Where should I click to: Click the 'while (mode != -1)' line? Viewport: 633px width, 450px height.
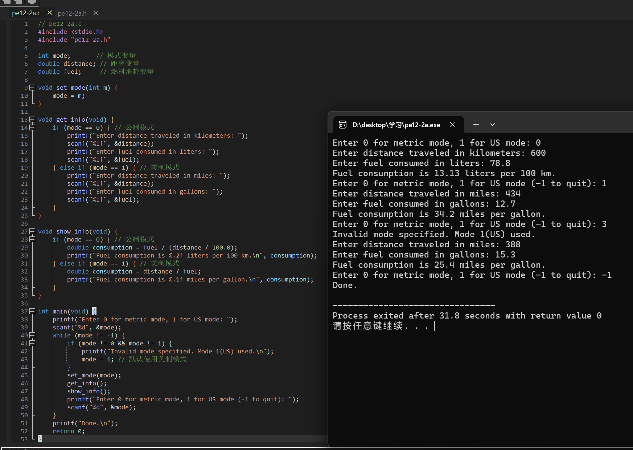89,335
